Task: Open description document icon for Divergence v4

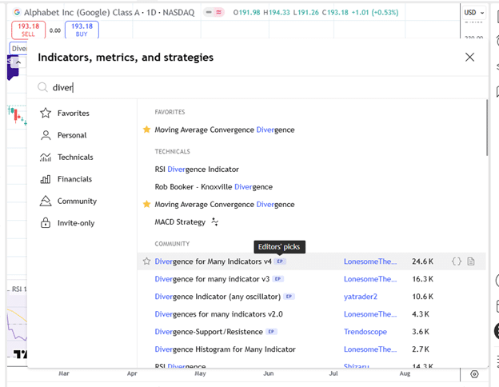Action: click(x=472, y=261)
